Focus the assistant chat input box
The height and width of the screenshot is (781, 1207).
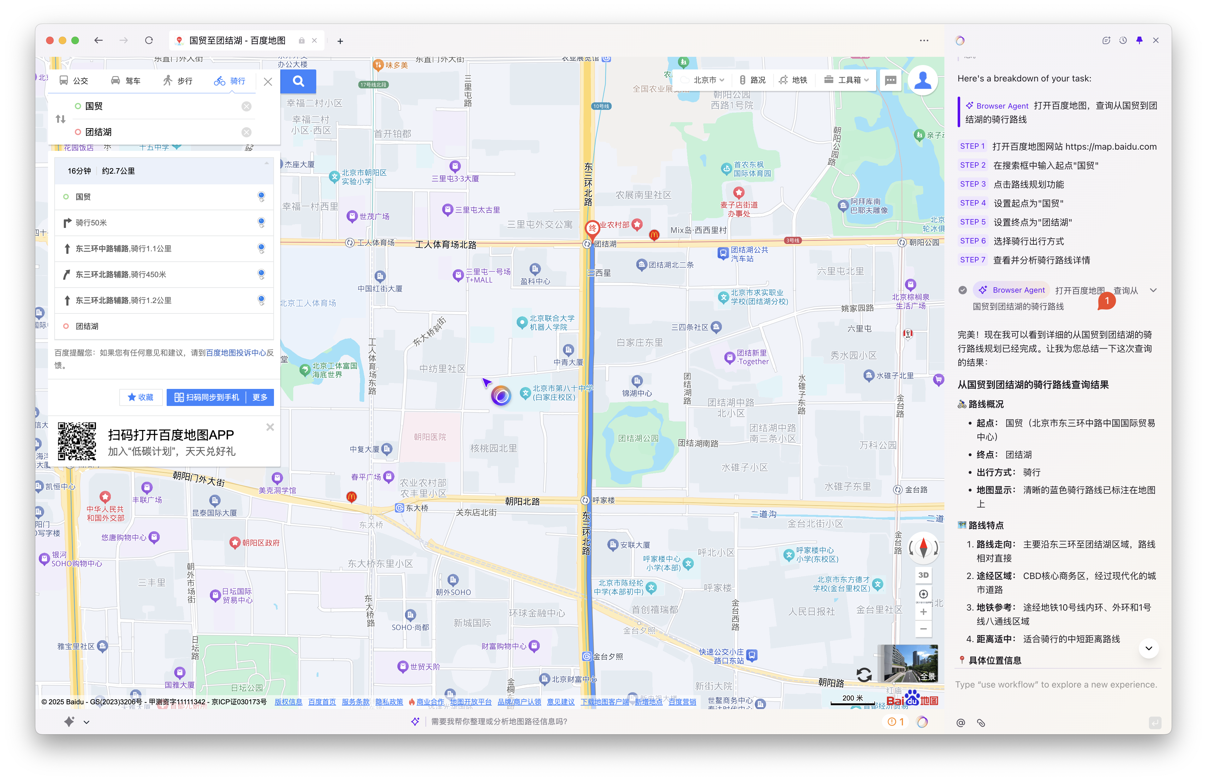click(1057, 685)
